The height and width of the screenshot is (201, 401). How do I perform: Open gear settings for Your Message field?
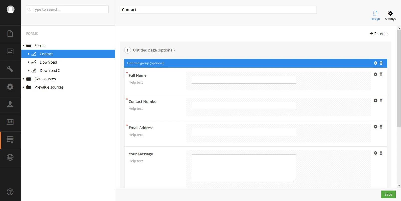pyautogui.click(x=375, y=153)
